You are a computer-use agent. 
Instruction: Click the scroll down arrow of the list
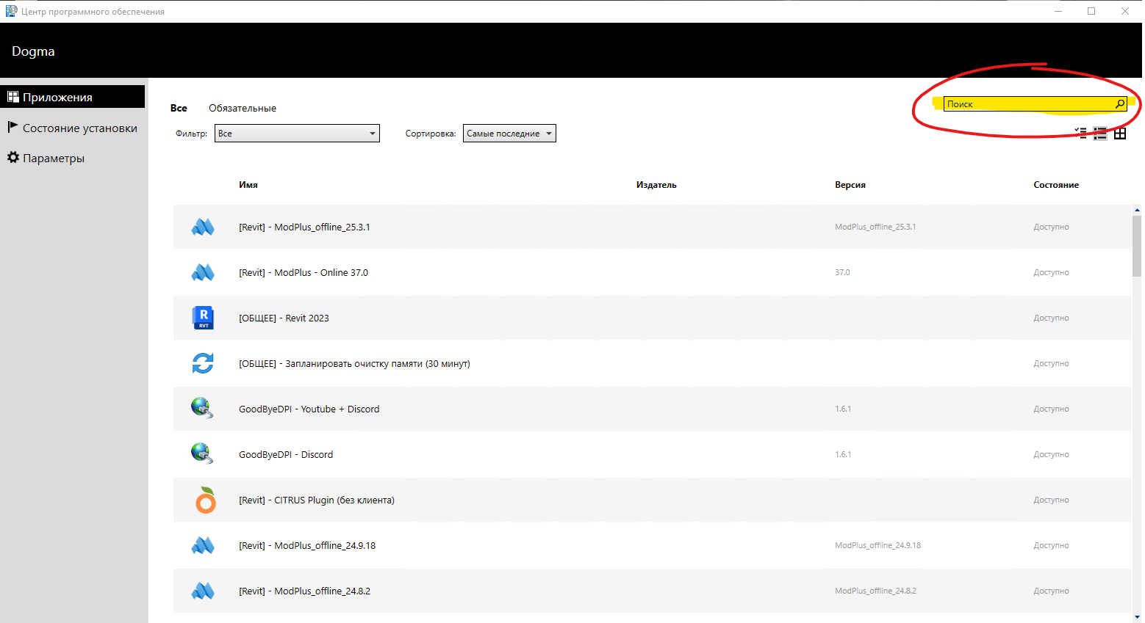1137,617
